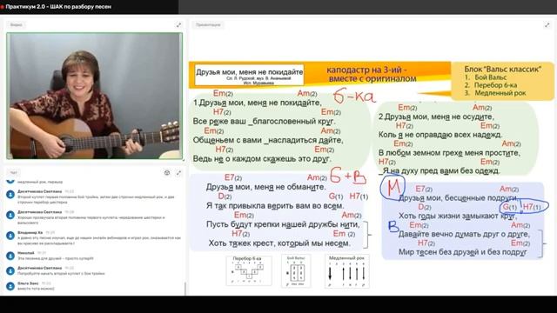Select the Чат panel label

[x=14, y=173]
